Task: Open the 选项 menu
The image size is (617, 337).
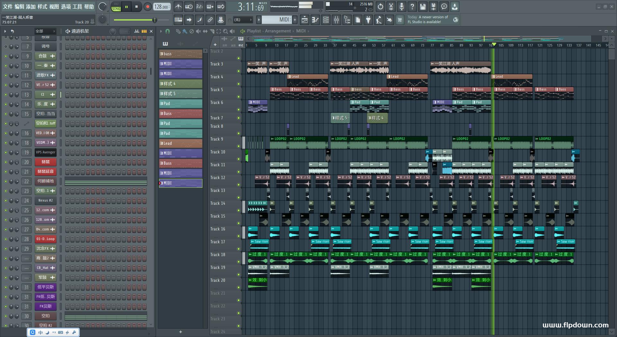Action: [66, 6]
